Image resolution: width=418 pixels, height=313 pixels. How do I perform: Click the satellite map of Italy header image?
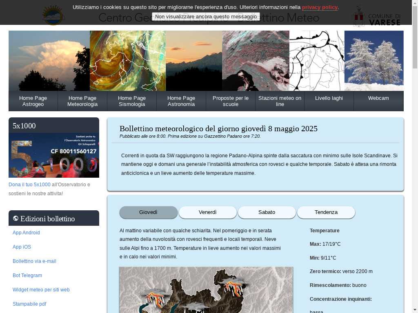tap(128, 61)
